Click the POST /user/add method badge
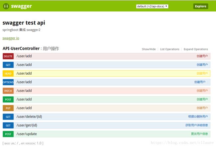This screenshot has width=216, height=147. [x=8, y=100]
